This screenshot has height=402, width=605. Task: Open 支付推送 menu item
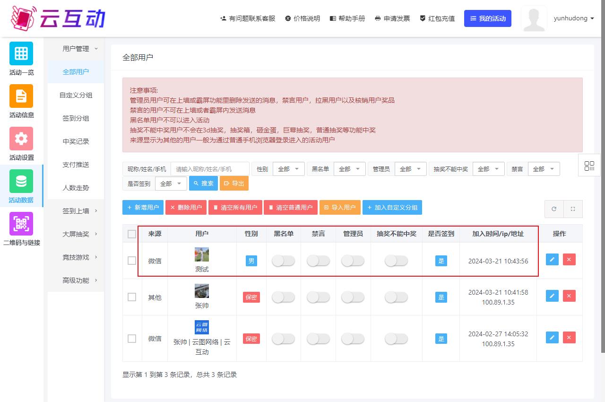click(x=76, y=165)
